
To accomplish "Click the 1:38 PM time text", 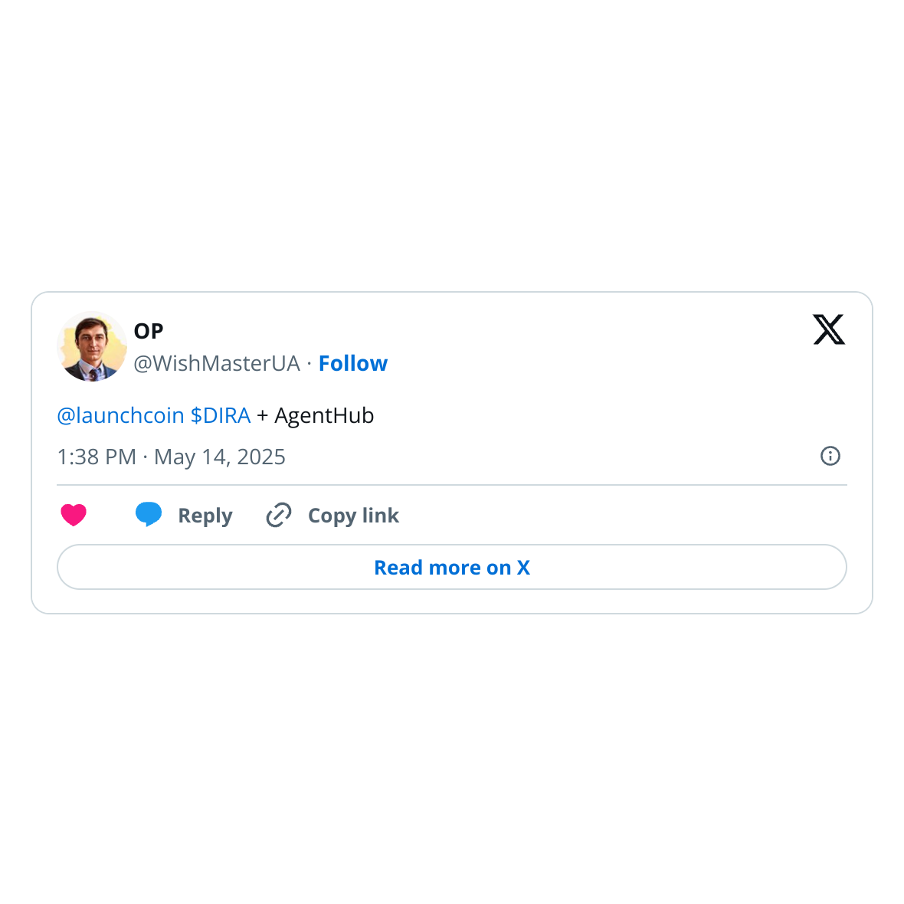I will pos(97,457).
